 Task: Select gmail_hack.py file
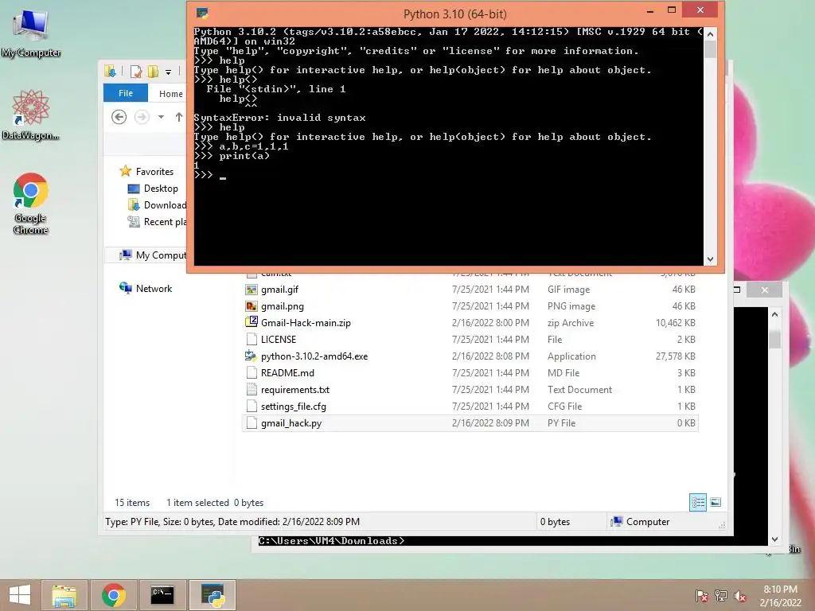470,423
